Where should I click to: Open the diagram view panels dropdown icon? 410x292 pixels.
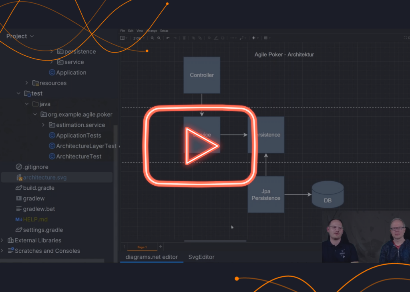(124, 38)
